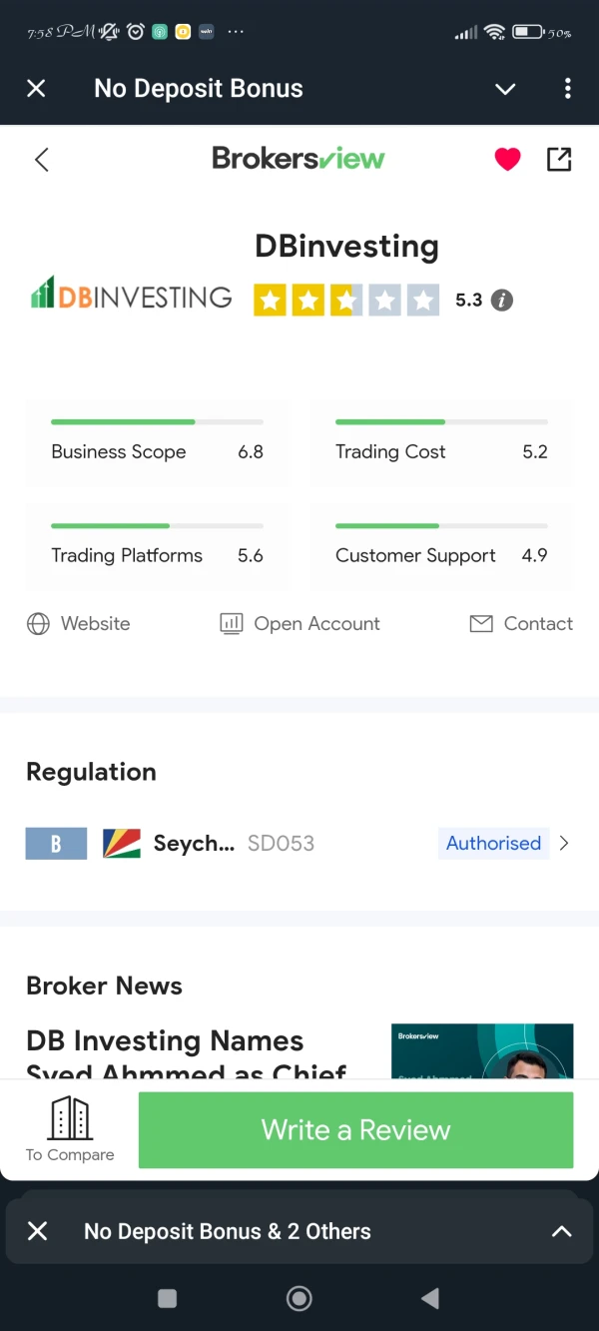Contact the broker via envelope link
The width and height of the screenshot is (599, 1331).
(521, 624)
